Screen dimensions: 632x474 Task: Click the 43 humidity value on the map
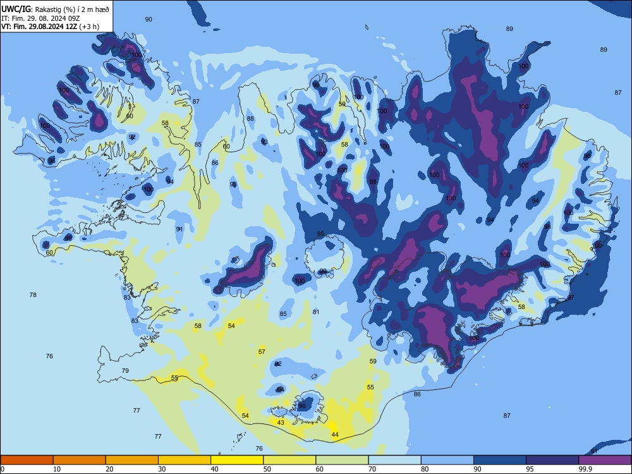point(281,422)
